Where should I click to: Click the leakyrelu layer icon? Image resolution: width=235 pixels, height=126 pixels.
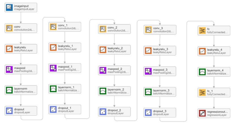9,48
